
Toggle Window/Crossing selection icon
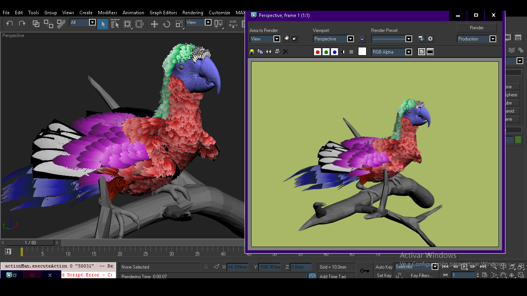coord(139,24)
